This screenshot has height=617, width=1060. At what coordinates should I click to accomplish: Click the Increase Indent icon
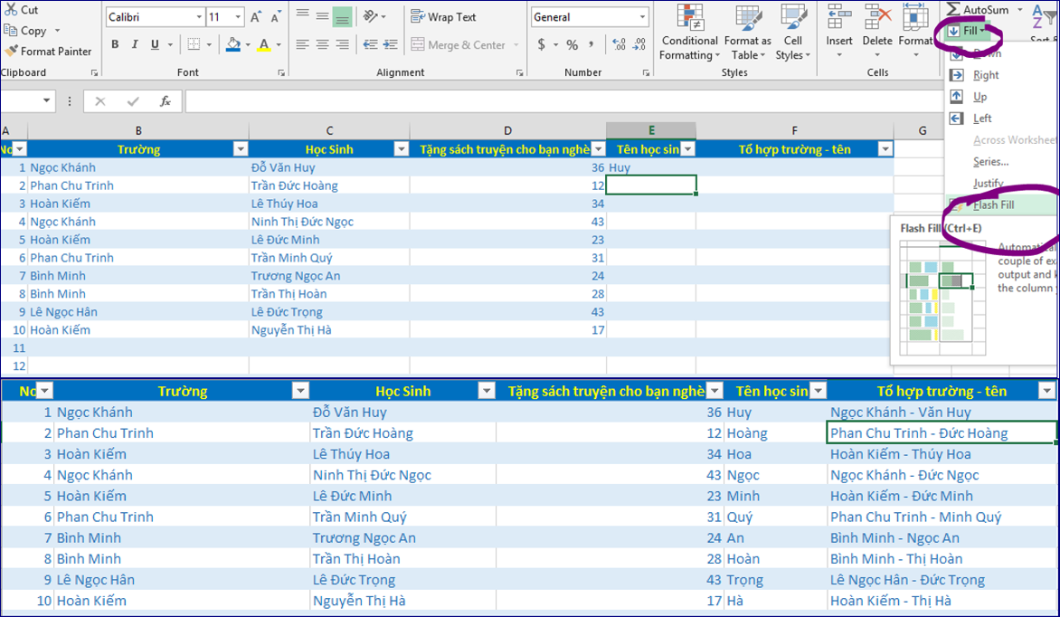tap(392, 44)
